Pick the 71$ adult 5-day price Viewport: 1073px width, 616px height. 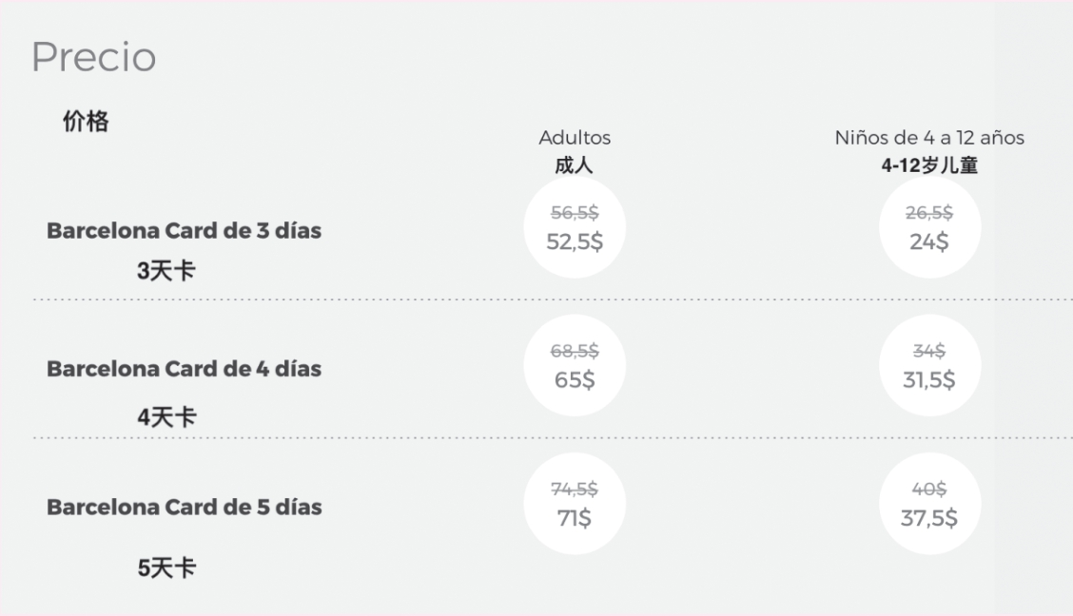click(575, 519)
